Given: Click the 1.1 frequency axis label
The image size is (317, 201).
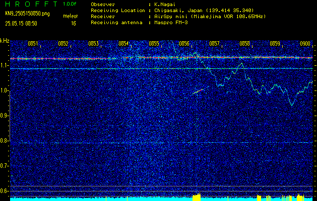Looking at the screenshot, I should click(x=4, y=65).
